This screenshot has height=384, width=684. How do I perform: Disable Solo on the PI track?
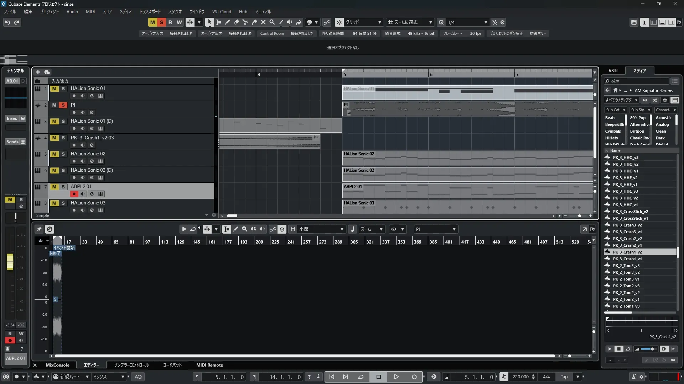(63, 105)
